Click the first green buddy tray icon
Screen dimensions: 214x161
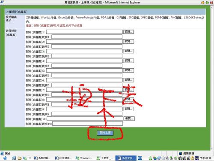[x=150, y=158]
